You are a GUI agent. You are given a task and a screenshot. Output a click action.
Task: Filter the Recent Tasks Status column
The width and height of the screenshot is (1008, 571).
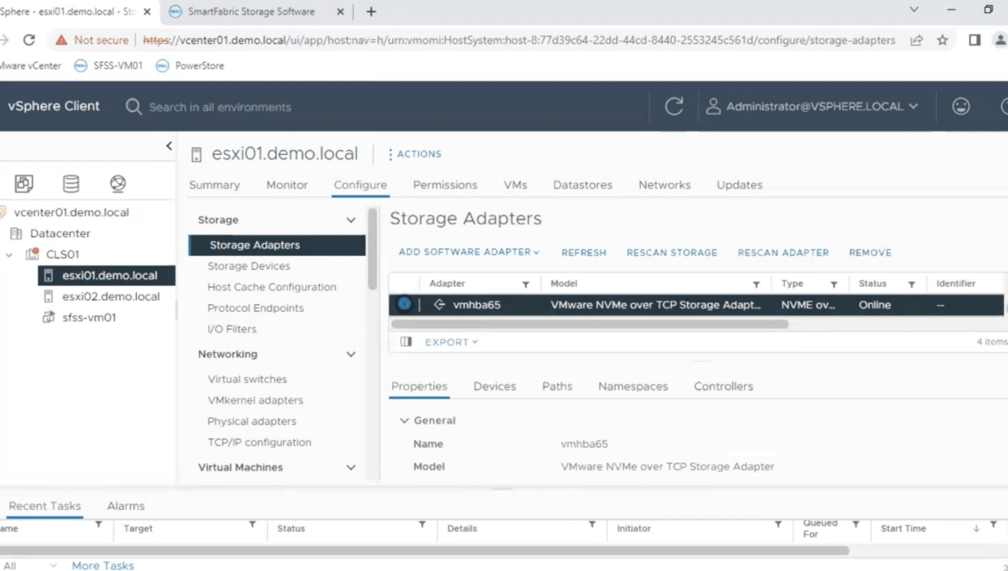(x=421, y=524)
